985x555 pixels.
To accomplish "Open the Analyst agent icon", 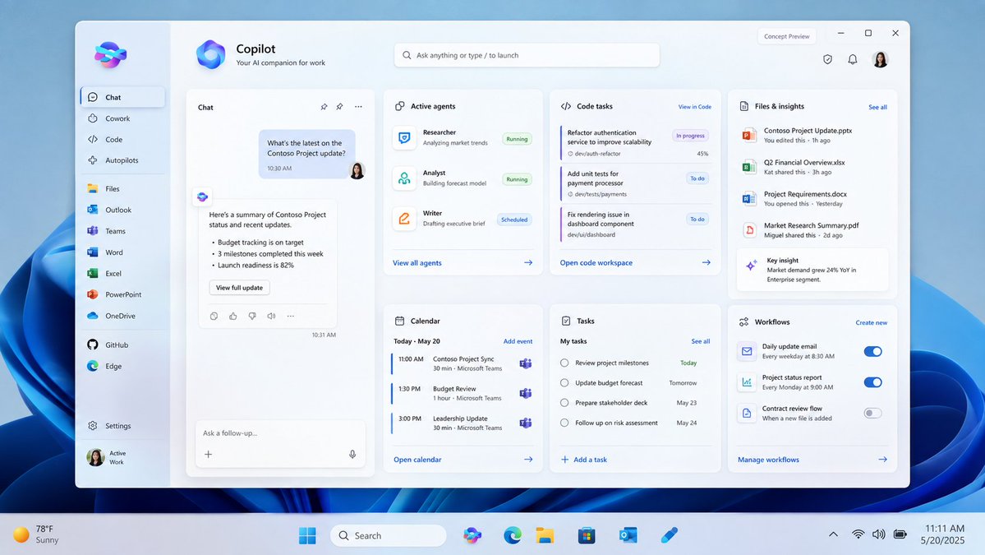I will [404, 178].
